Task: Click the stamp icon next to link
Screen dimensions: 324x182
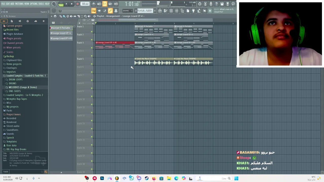Action: (x=116, y=11)
